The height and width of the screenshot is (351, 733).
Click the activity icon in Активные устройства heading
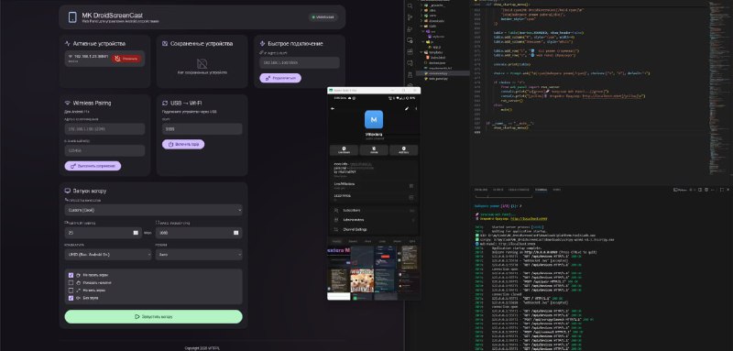pos(67,43)
